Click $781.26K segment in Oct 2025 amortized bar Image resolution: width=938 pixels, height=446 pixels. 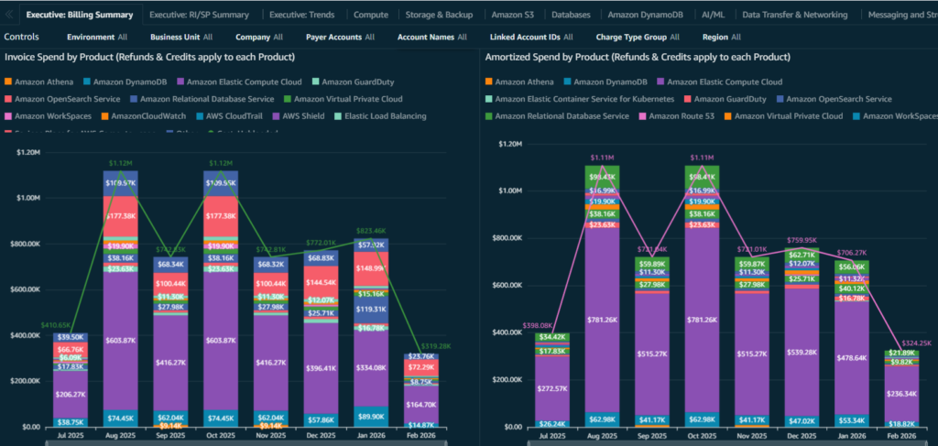coord(702,320)
